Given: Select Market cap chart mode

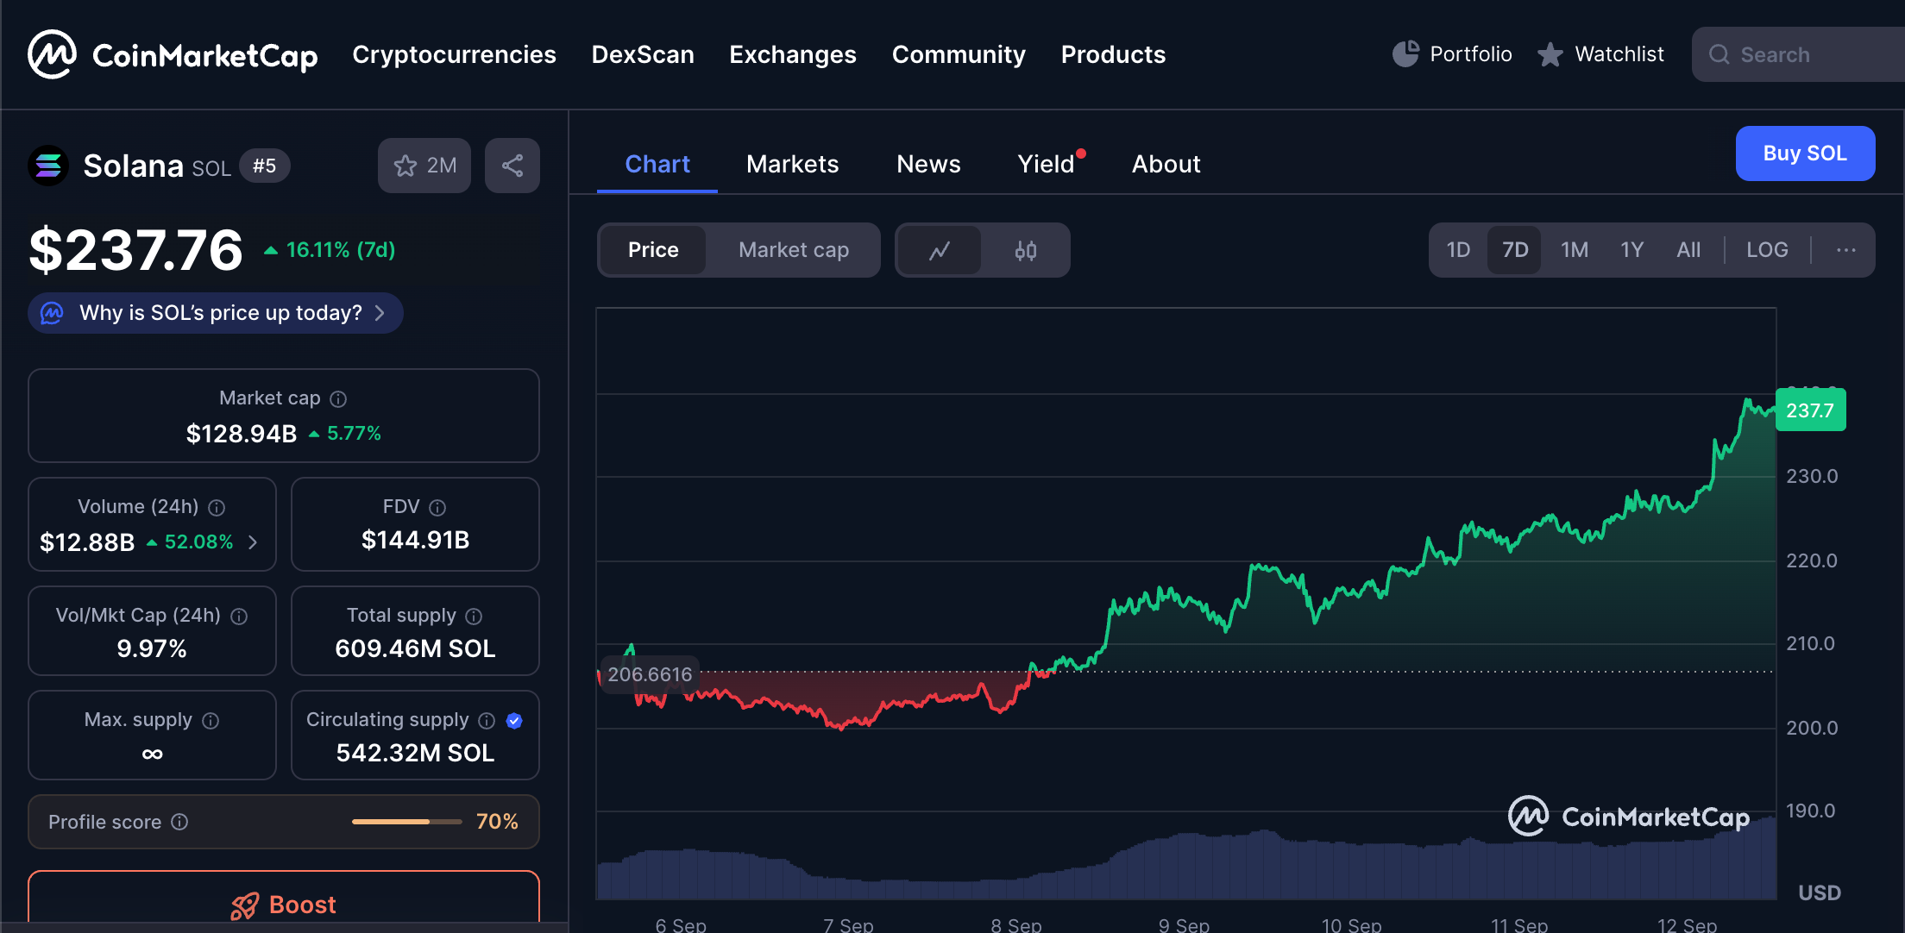Looking at the screenshot, I should pyautogui.click(x=794, y=250).
